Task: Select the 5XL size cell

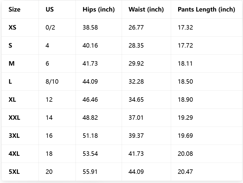Action: [14, 172]
